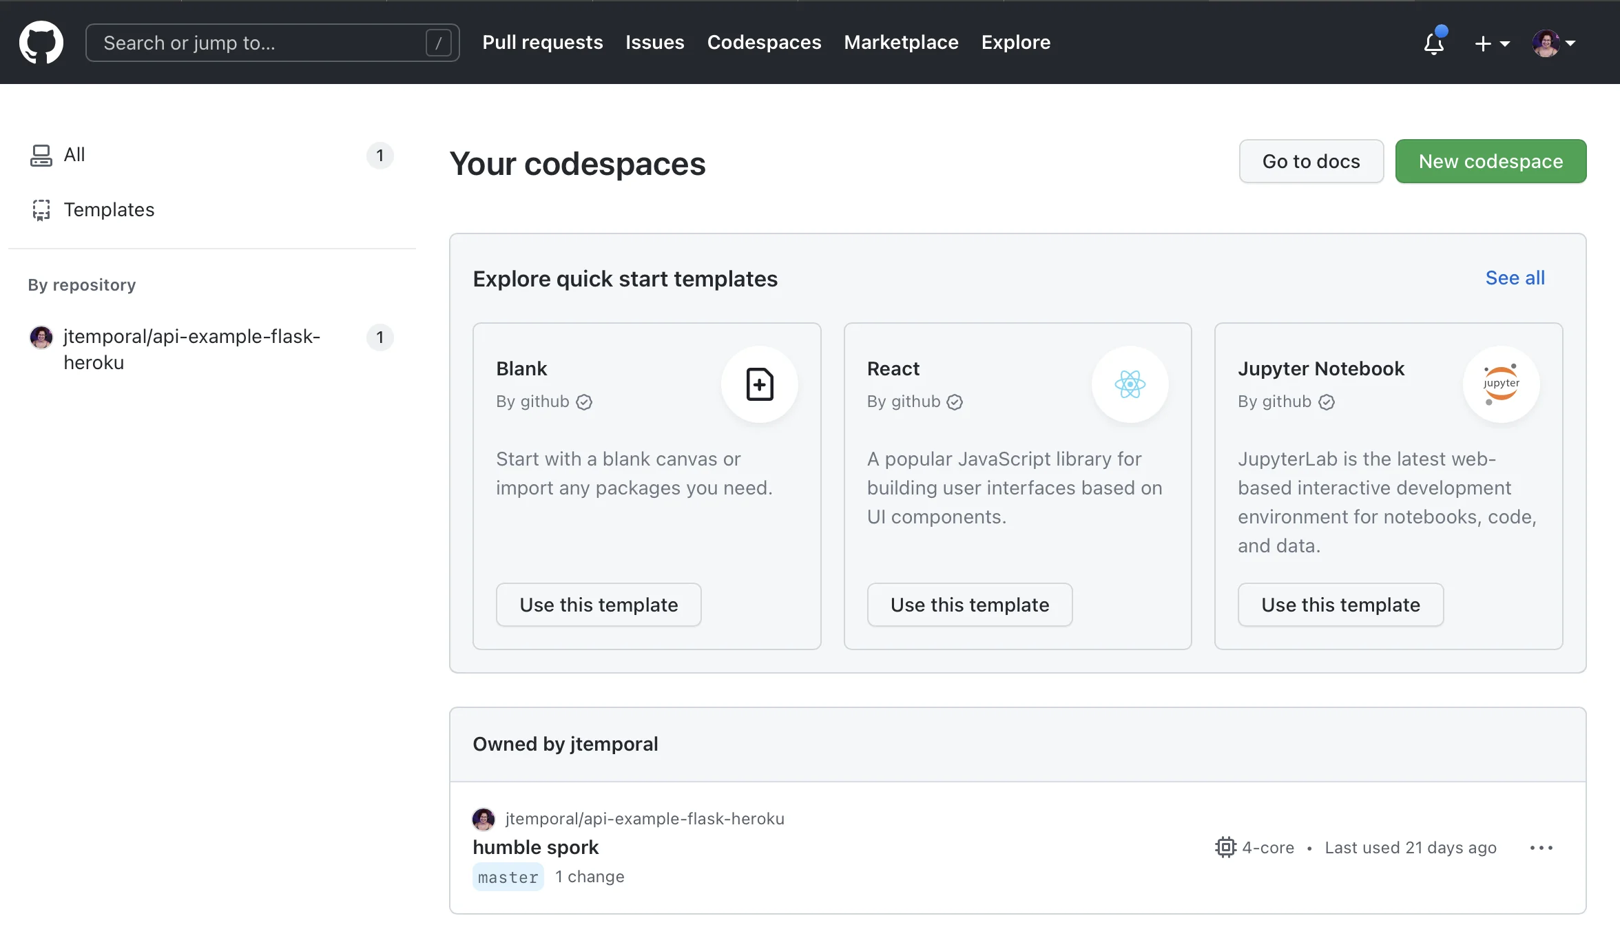Viewport: 1620px width, 927px height.
Task: Click the GitHub Octocat logo
Action: 41,43
